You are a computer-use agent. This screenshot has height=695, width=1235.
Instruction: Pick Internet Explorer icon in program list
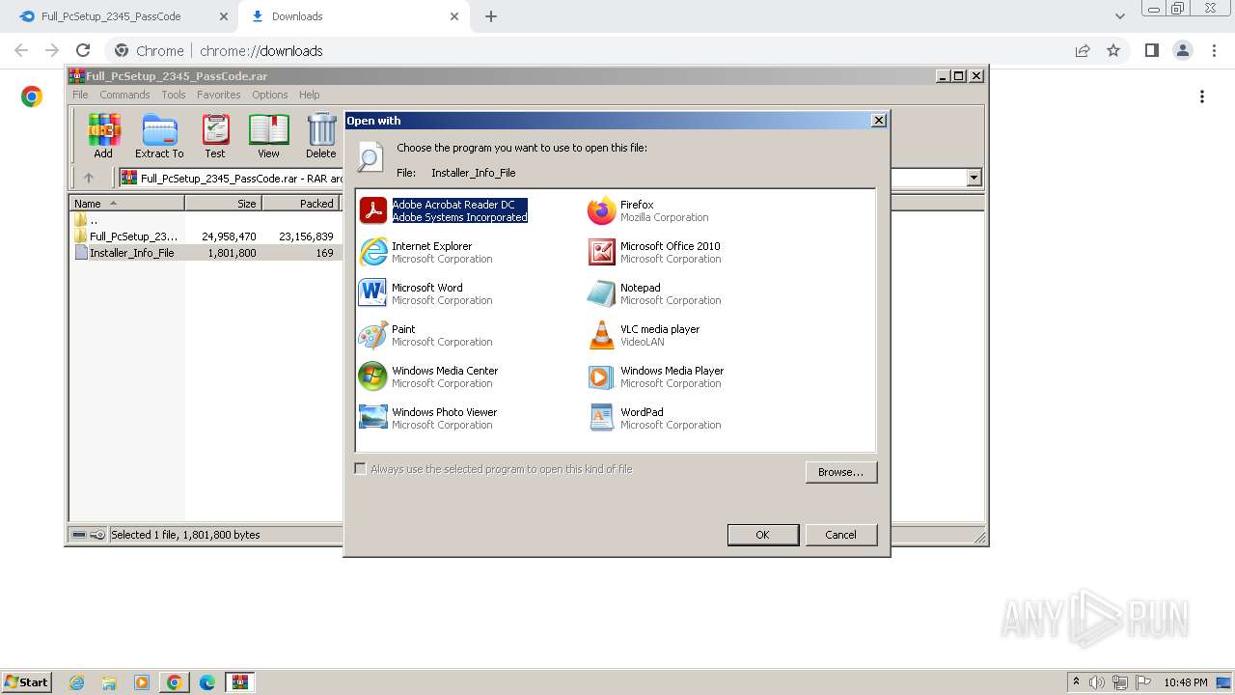coord(372,252)
